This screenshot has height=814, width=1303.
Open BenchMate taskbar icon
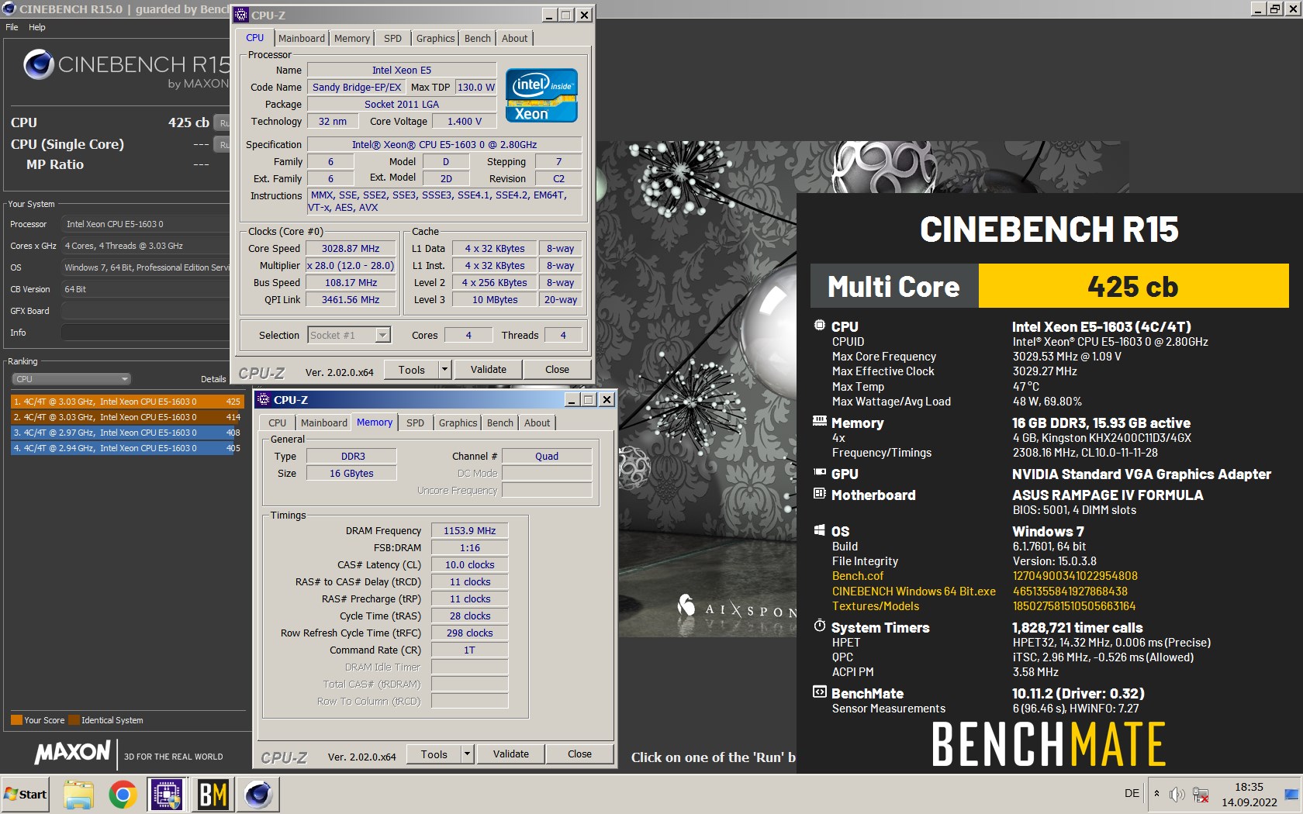click(213, 795)
